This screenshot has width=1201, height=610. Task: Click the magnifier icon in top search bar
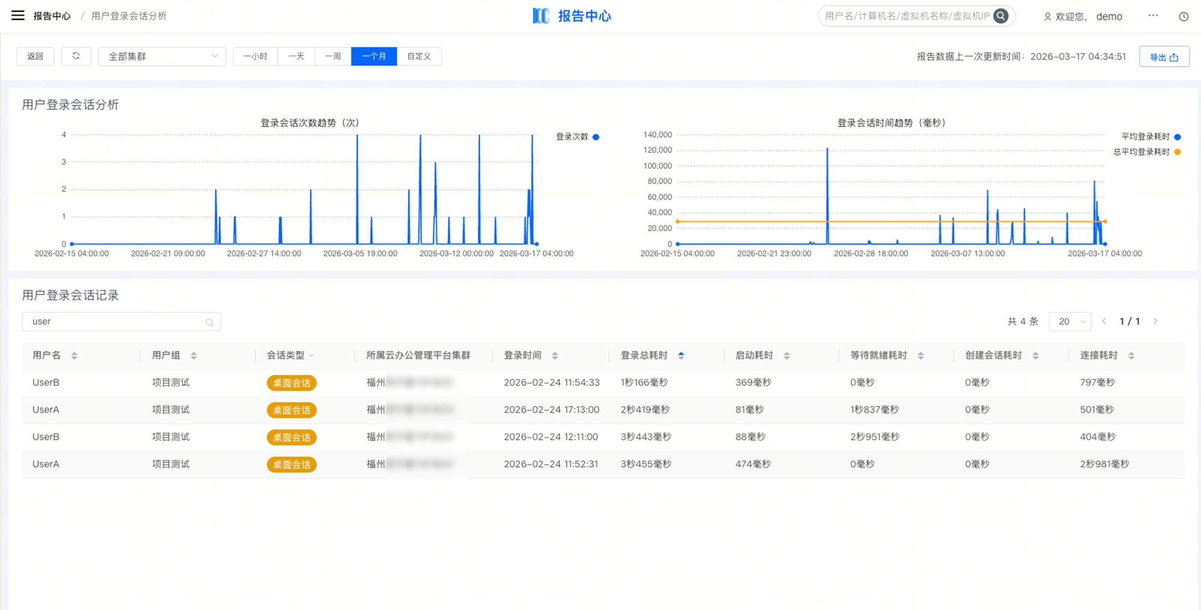click(x=1000, y=16)
